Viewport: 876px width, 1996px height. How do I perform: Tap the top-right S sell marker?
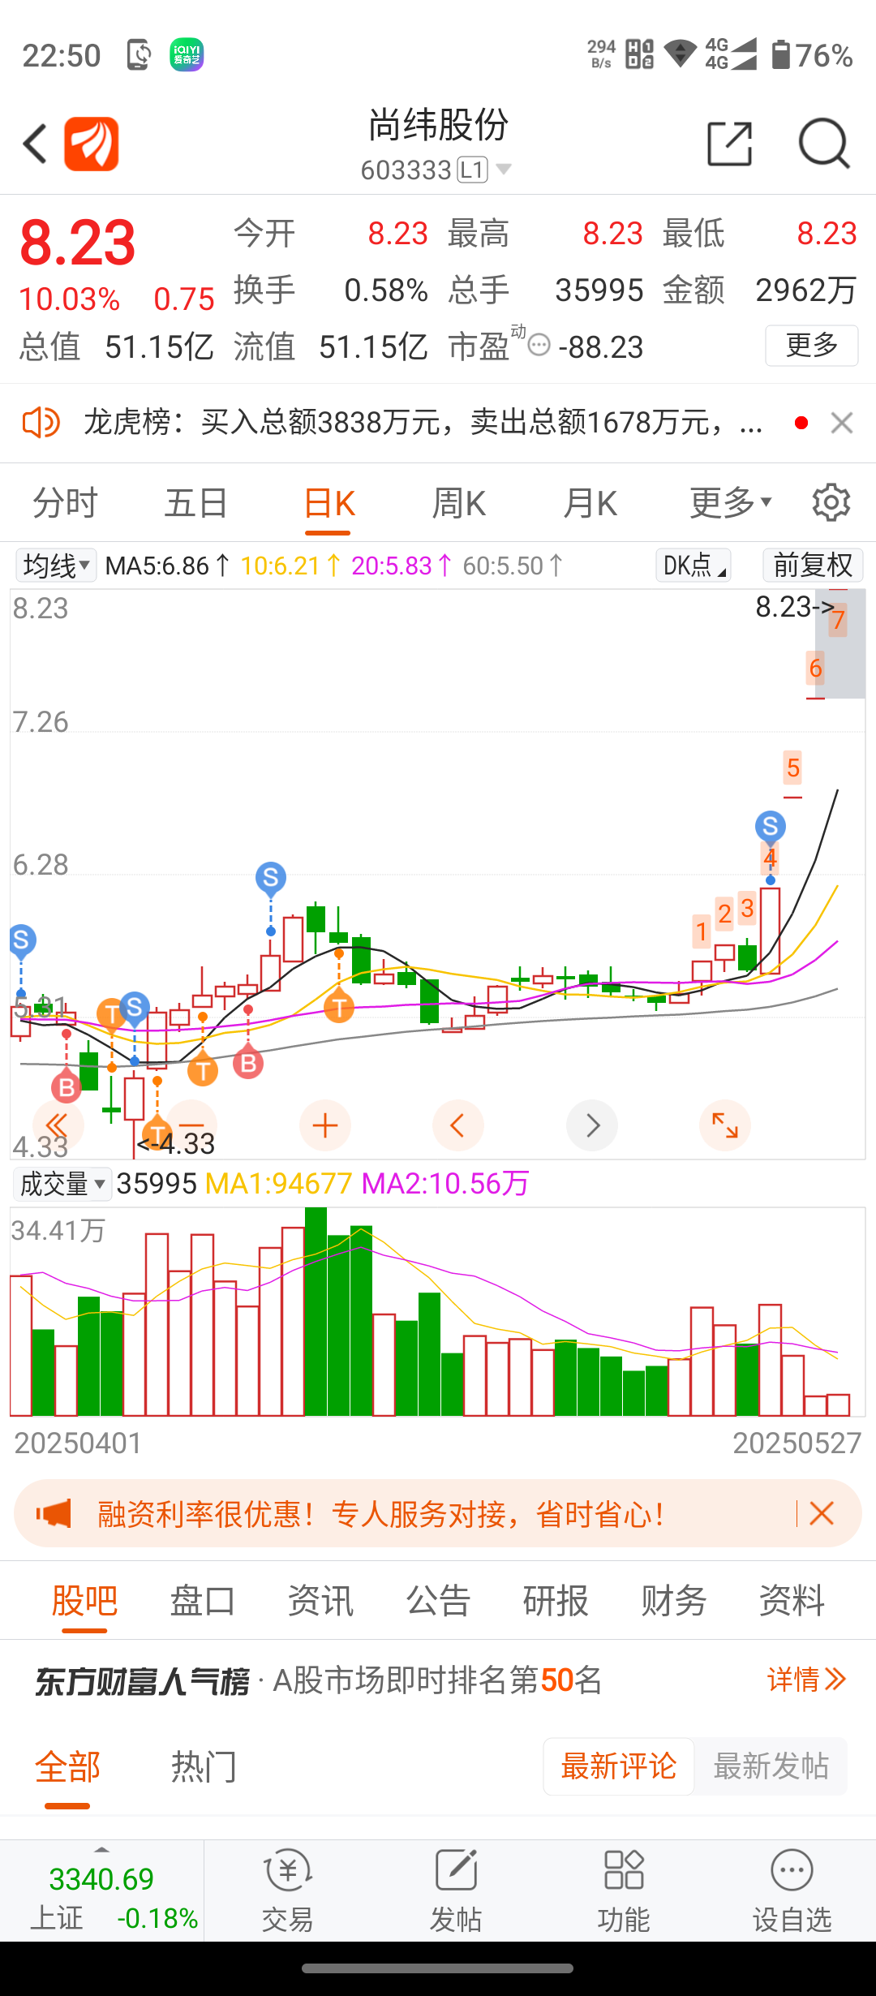[x=771, y=827]
